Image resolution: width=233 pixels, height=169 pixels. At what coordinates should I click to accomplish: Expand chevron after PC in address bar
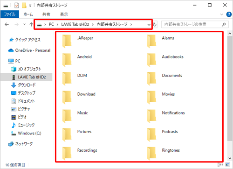(x=57, y=25)
